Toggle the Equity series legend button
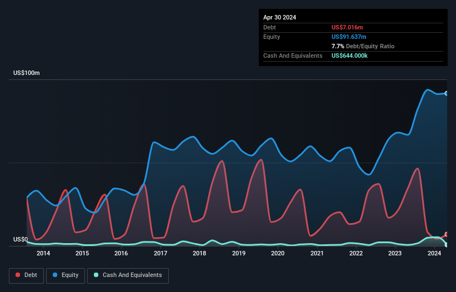Image resolution: width=456 pixels, height=292 pixels. (66, 275)
